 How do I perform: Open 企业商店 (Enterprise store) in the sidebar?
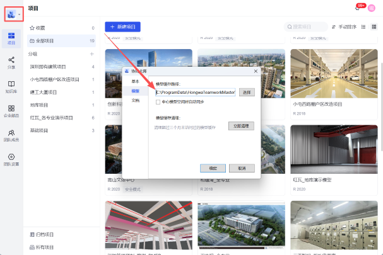(x=11, y=111)
